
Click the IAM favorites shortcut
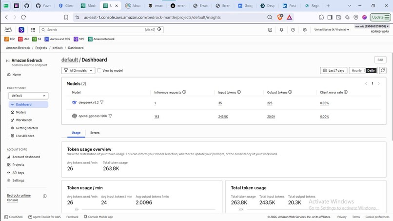(x=23, y=39)
